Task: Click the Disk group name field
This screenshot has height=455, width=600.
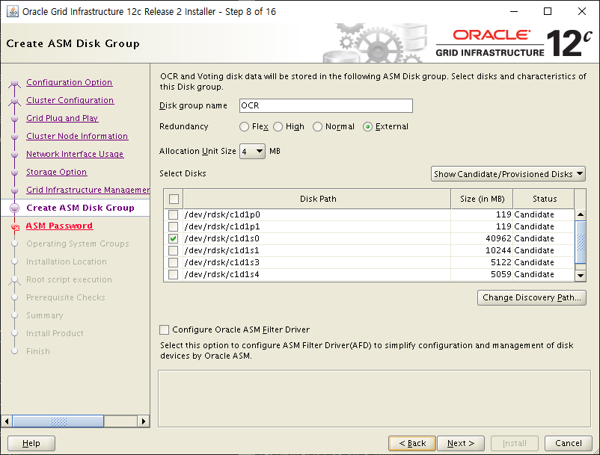Action: point(326,106)
